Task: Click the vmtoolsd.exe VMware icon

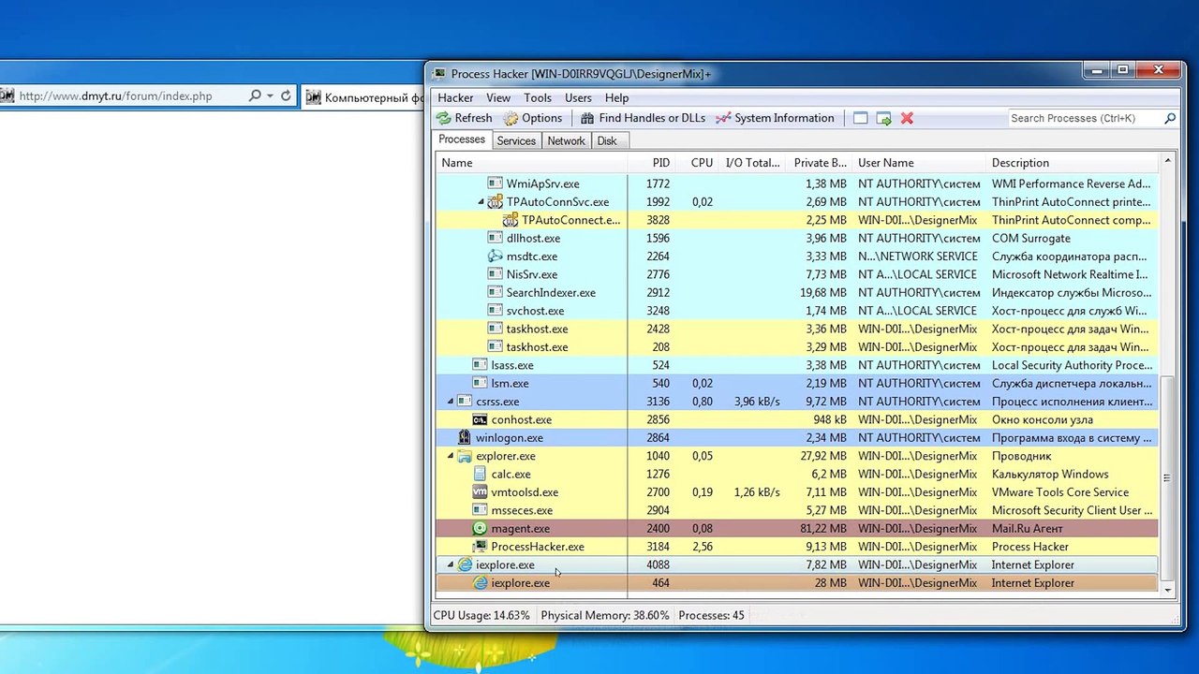Action: (x=481, y=492)
